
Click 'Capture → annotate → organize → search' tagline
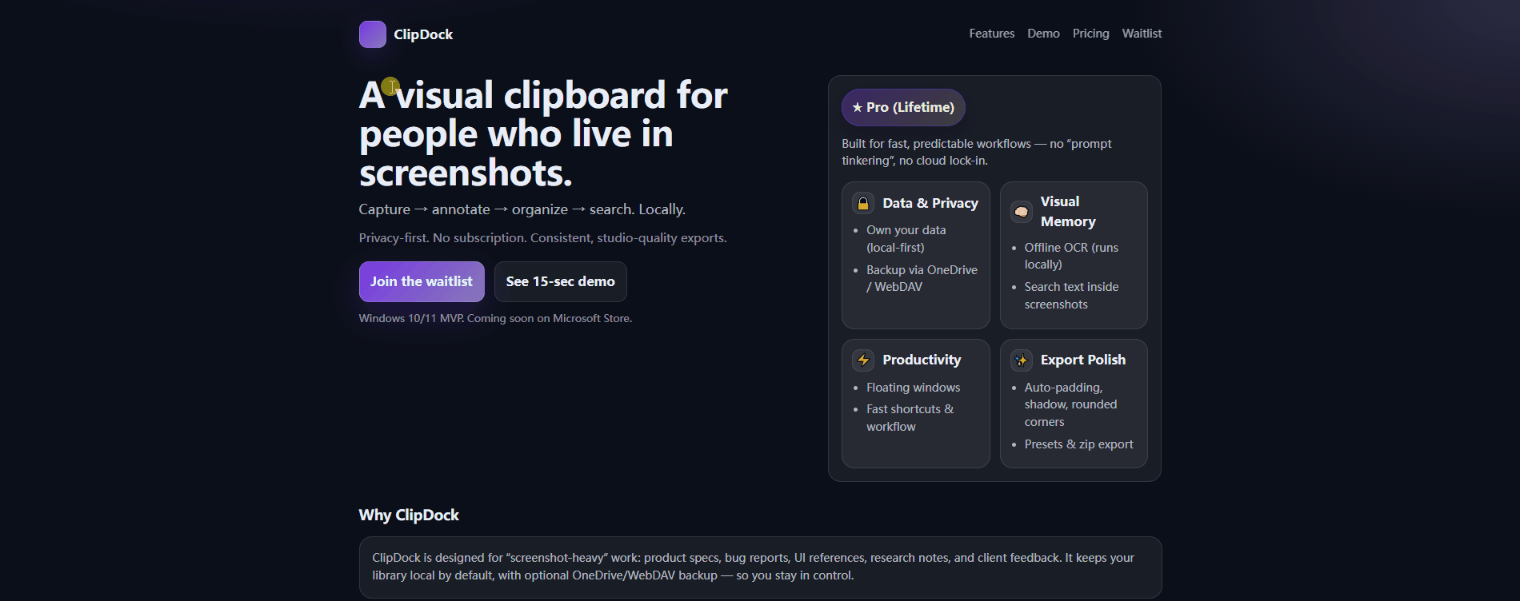coord(522,209)
